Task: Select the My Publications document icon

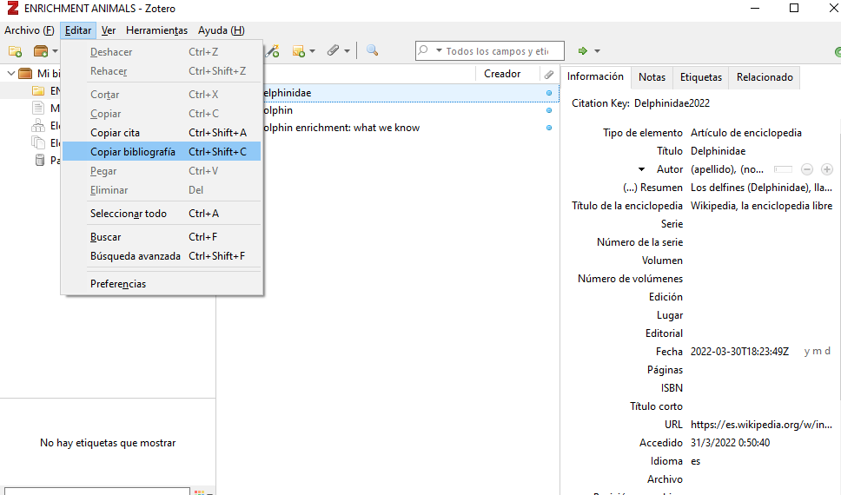Action: [38, 109]
